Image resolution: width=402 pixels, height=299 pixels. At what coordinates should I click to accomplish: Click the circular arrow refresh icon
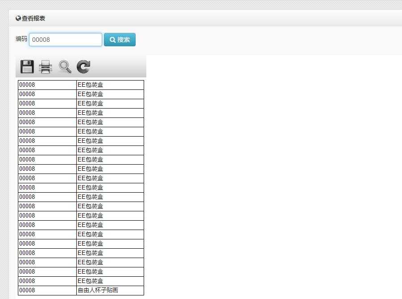click(83, 67)
